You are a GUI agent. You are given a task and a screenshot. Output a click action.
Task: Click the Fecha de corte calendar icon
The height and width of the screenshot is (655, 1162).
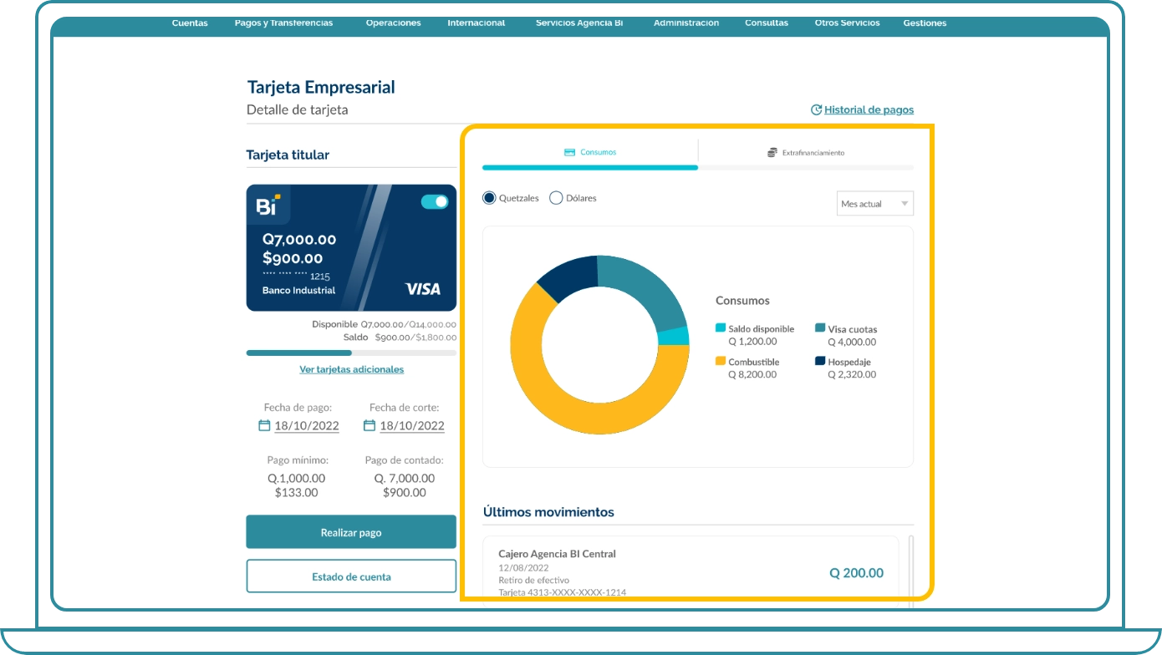click(x=369, y=425)
